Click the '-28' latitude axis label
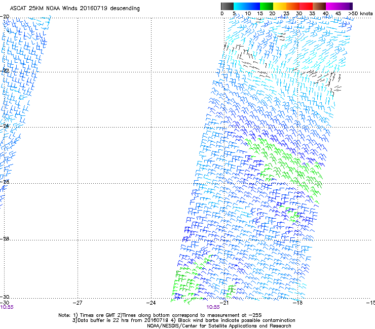375x329 pixels. pyautogui.click(x=5, y=239)
